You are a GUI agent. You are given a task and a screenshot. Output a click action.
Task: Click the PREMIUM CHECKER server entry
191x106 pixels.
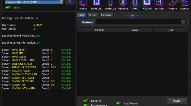coord(24,67)
